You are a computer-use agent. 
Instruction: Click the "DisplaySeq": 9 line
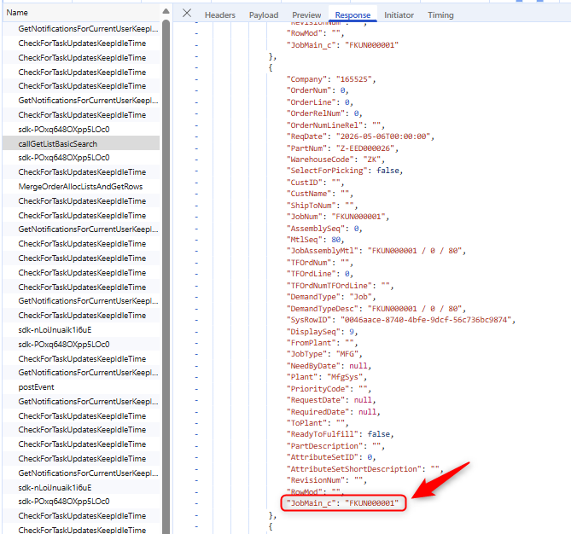(x=322, y=332)
